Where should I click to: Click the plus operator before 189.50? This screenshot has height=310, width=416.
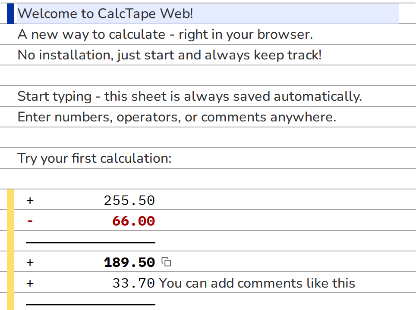[x=30, y=262]
